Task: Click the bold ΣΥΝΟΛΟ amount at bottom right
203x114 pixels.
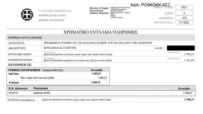Action: (x=189, y=100)
